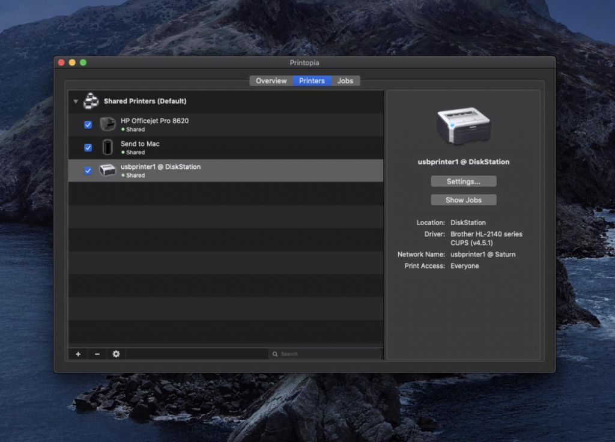The image size is (615, 442).
Task: Switch to the Overview tab
Action: point(271,80)
